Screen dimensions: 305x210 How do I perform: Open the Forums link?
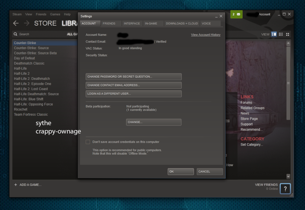[246, 103]
